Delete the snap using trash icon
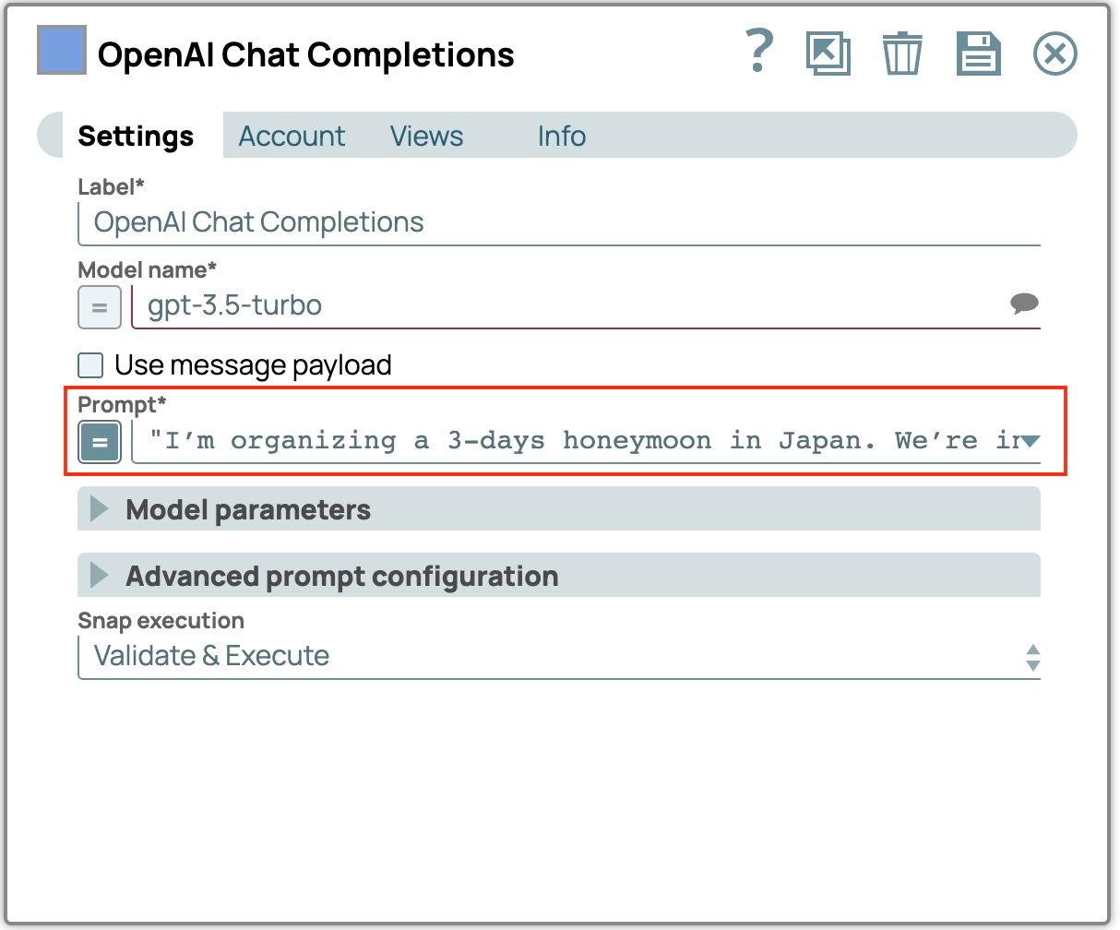This screenshot has height=930, width=1120. [901, 54]
